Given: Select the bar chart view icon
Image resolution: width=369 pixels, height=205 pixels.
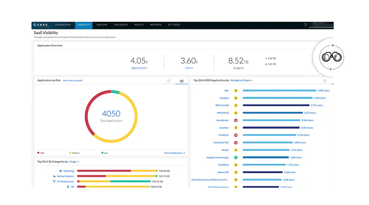Looking at the screenshot, I should click(181, 81).
